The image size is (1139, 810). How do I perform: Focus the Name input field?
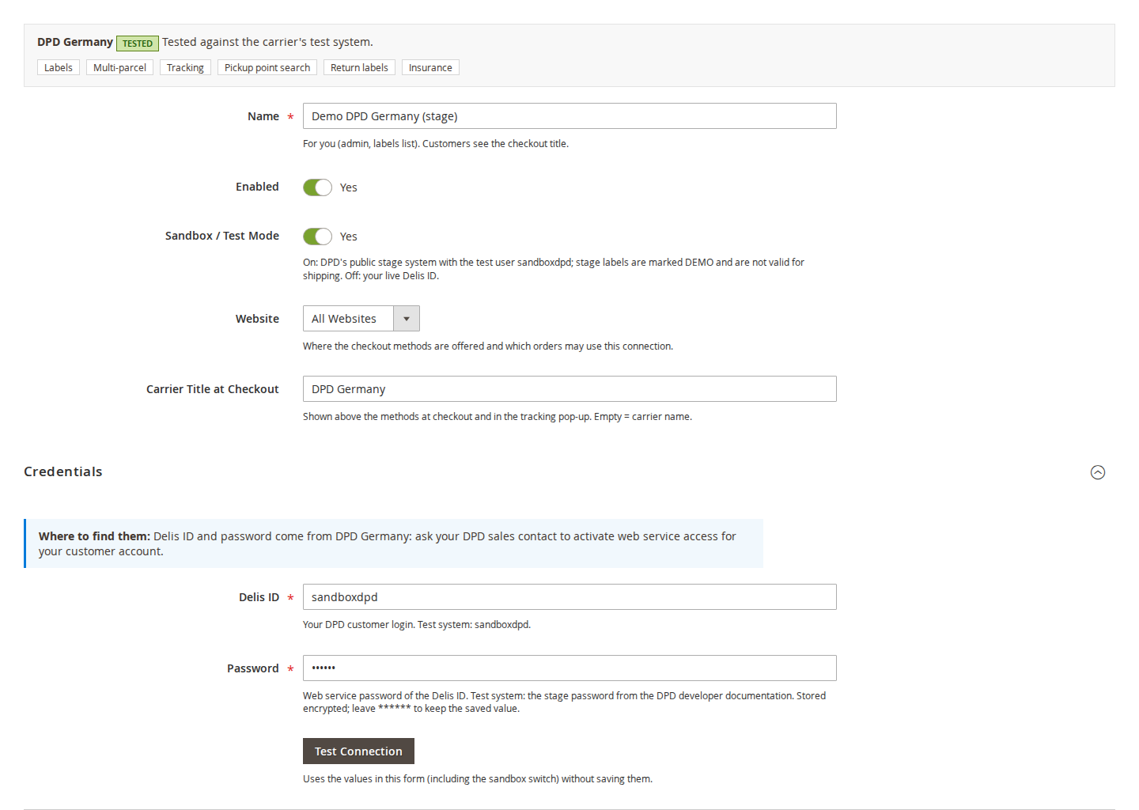click(x=569, y=116)
